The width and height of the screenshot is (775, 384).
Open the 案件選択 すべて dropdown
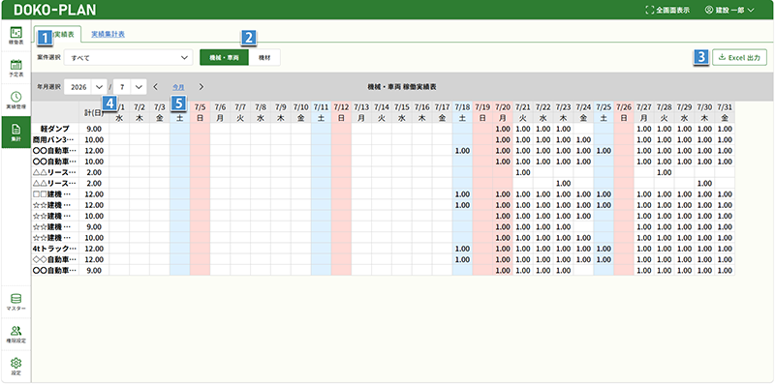(x=128, y=57)
